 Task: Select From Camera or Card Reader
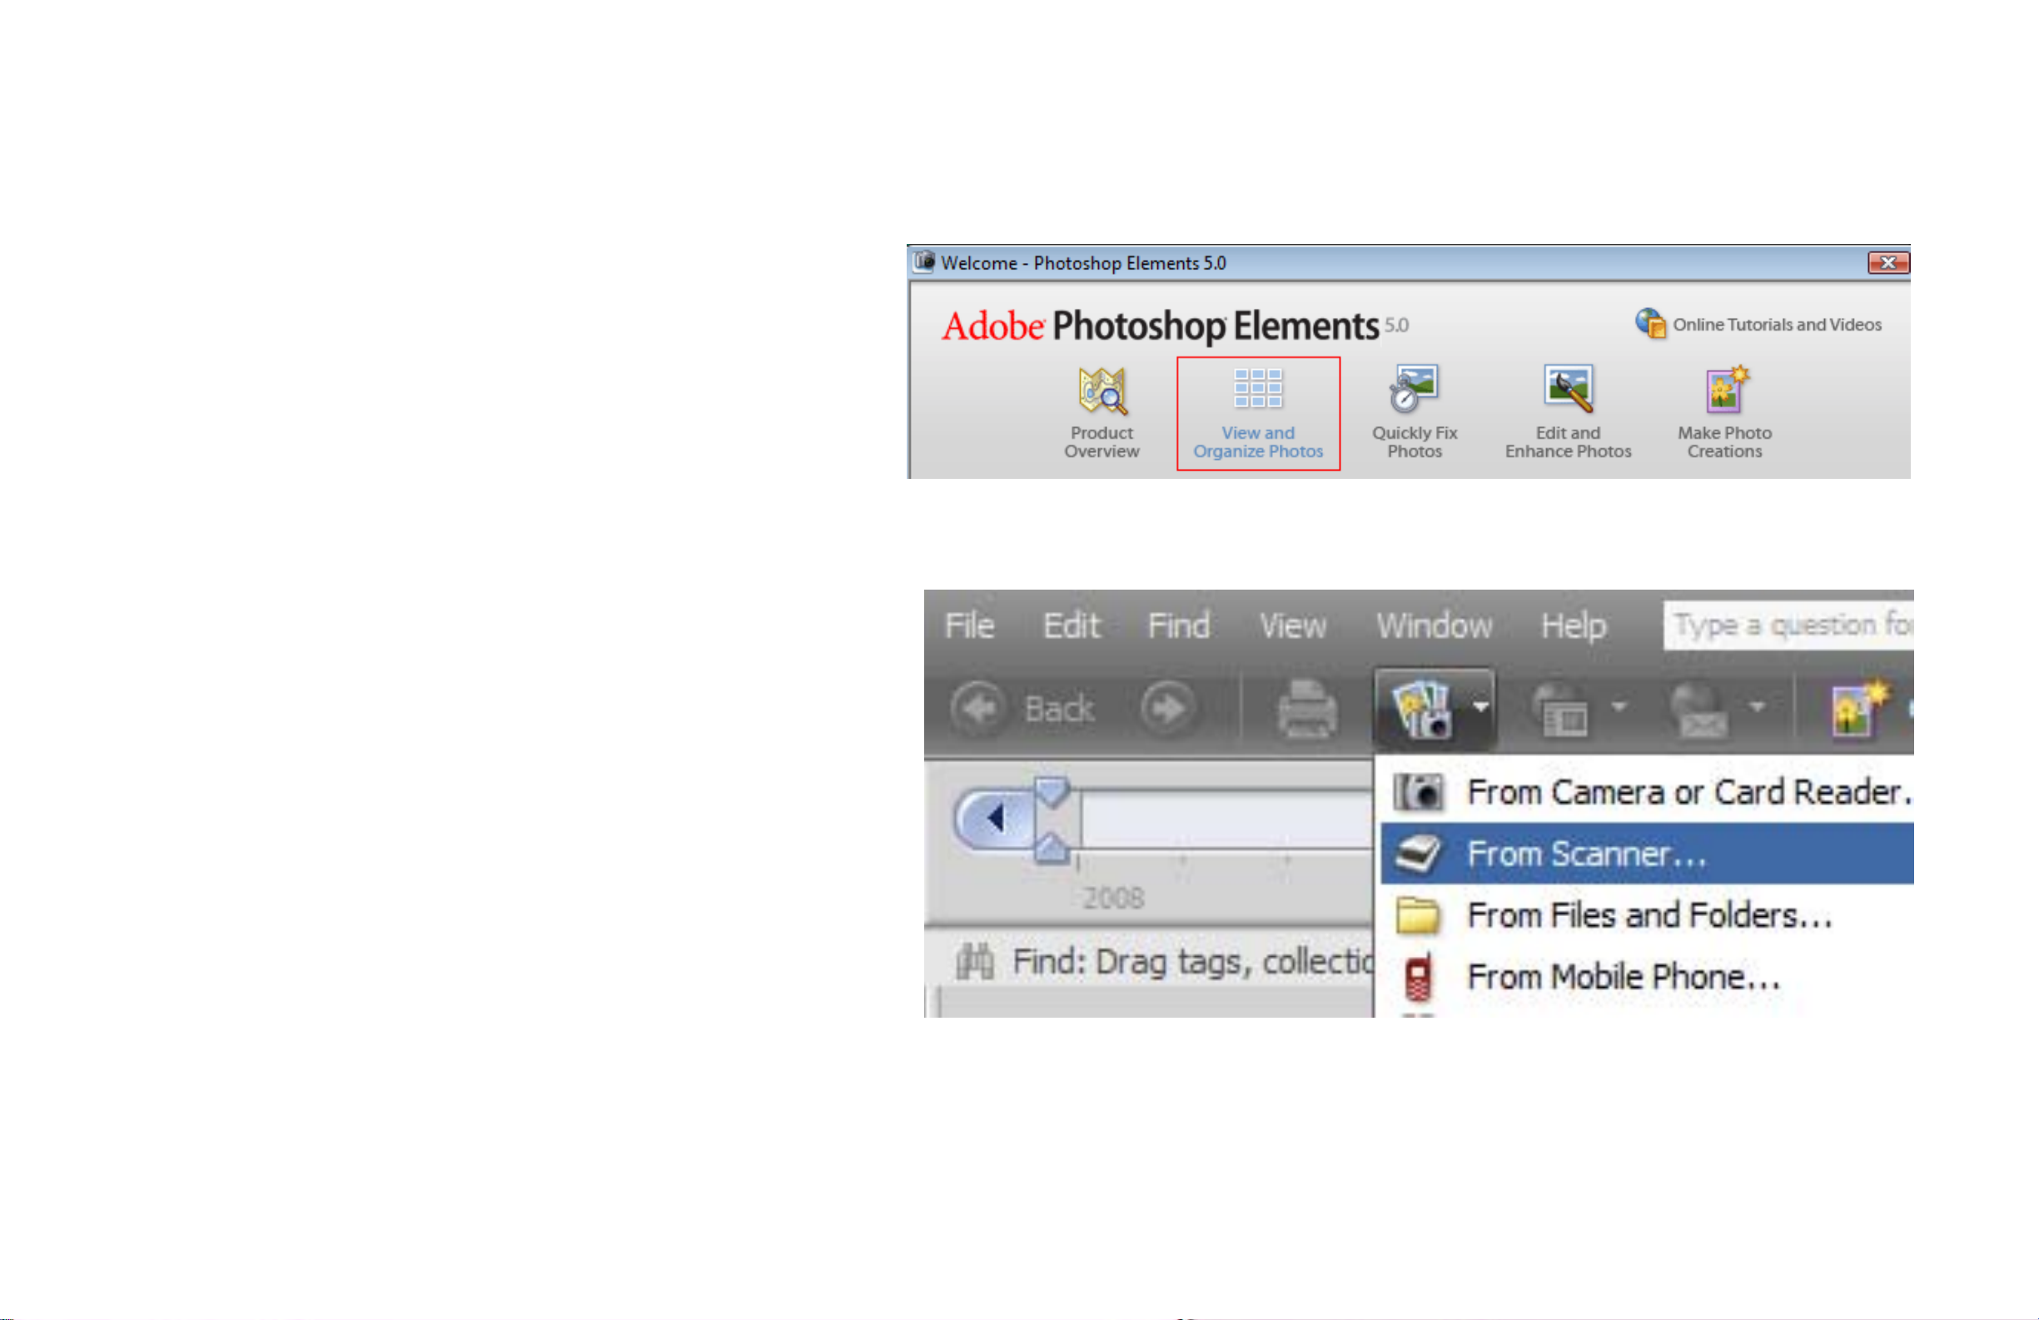click(x=1647, y=791)
